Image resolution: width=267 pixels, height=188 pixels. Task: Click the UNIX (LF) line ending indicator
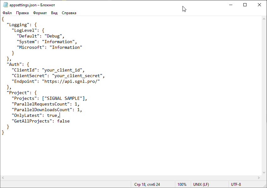click(201, 185)
